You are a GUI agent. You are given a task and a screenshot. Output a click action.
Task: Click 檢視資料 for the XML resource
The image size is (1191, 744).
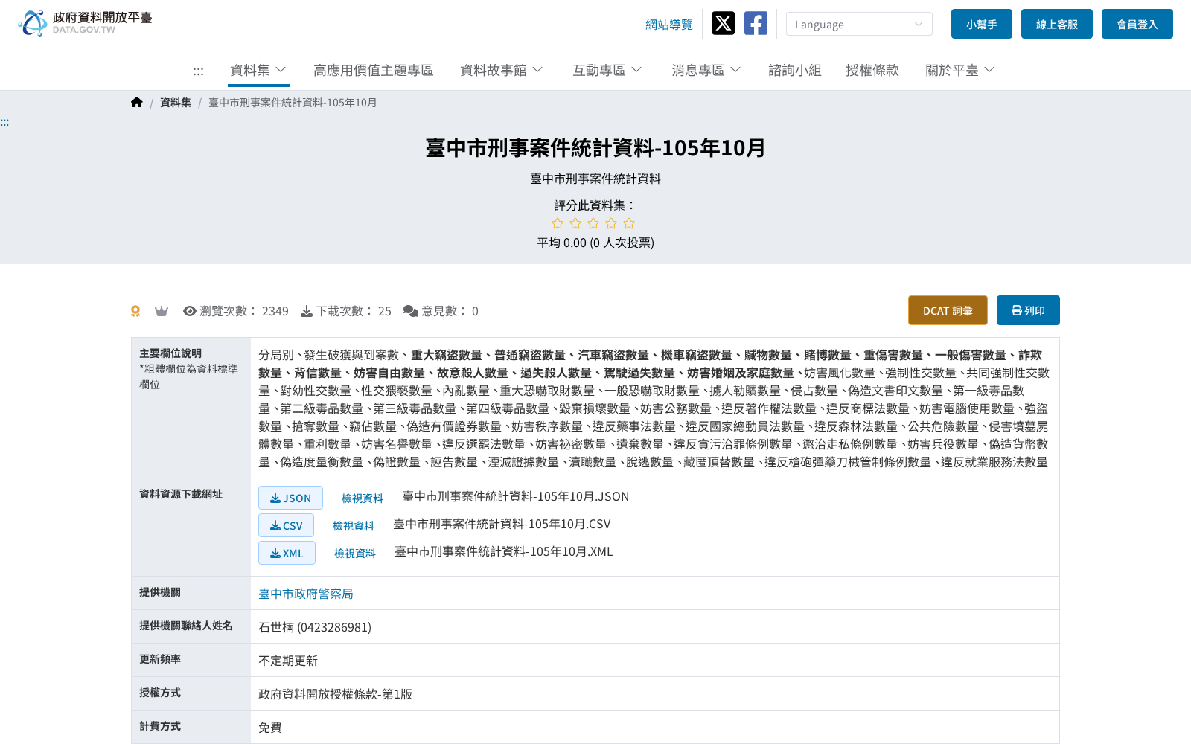coord(355,554)
